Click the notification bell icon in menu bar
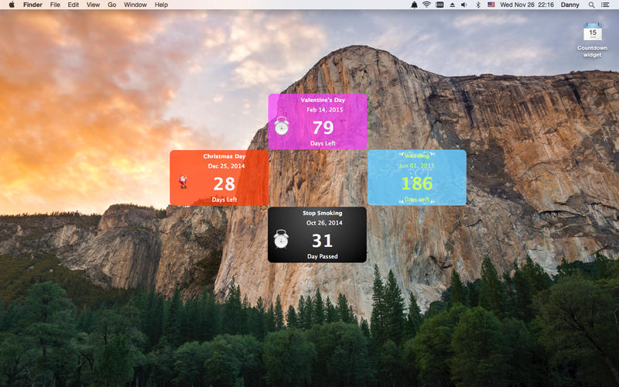Viewport: 619px width, 387px height. click(x=413, y=5)
